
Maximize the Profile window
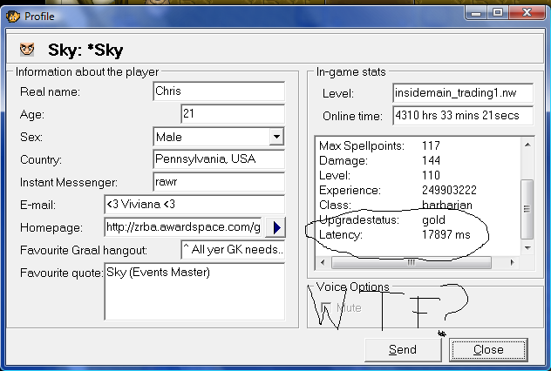point(498,13)
